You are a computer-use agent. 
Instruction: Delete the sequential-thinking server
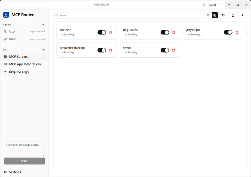111,50
